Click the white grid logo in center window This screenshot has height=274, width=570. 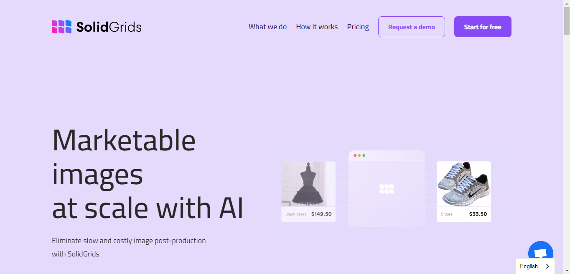click(387, 189)
